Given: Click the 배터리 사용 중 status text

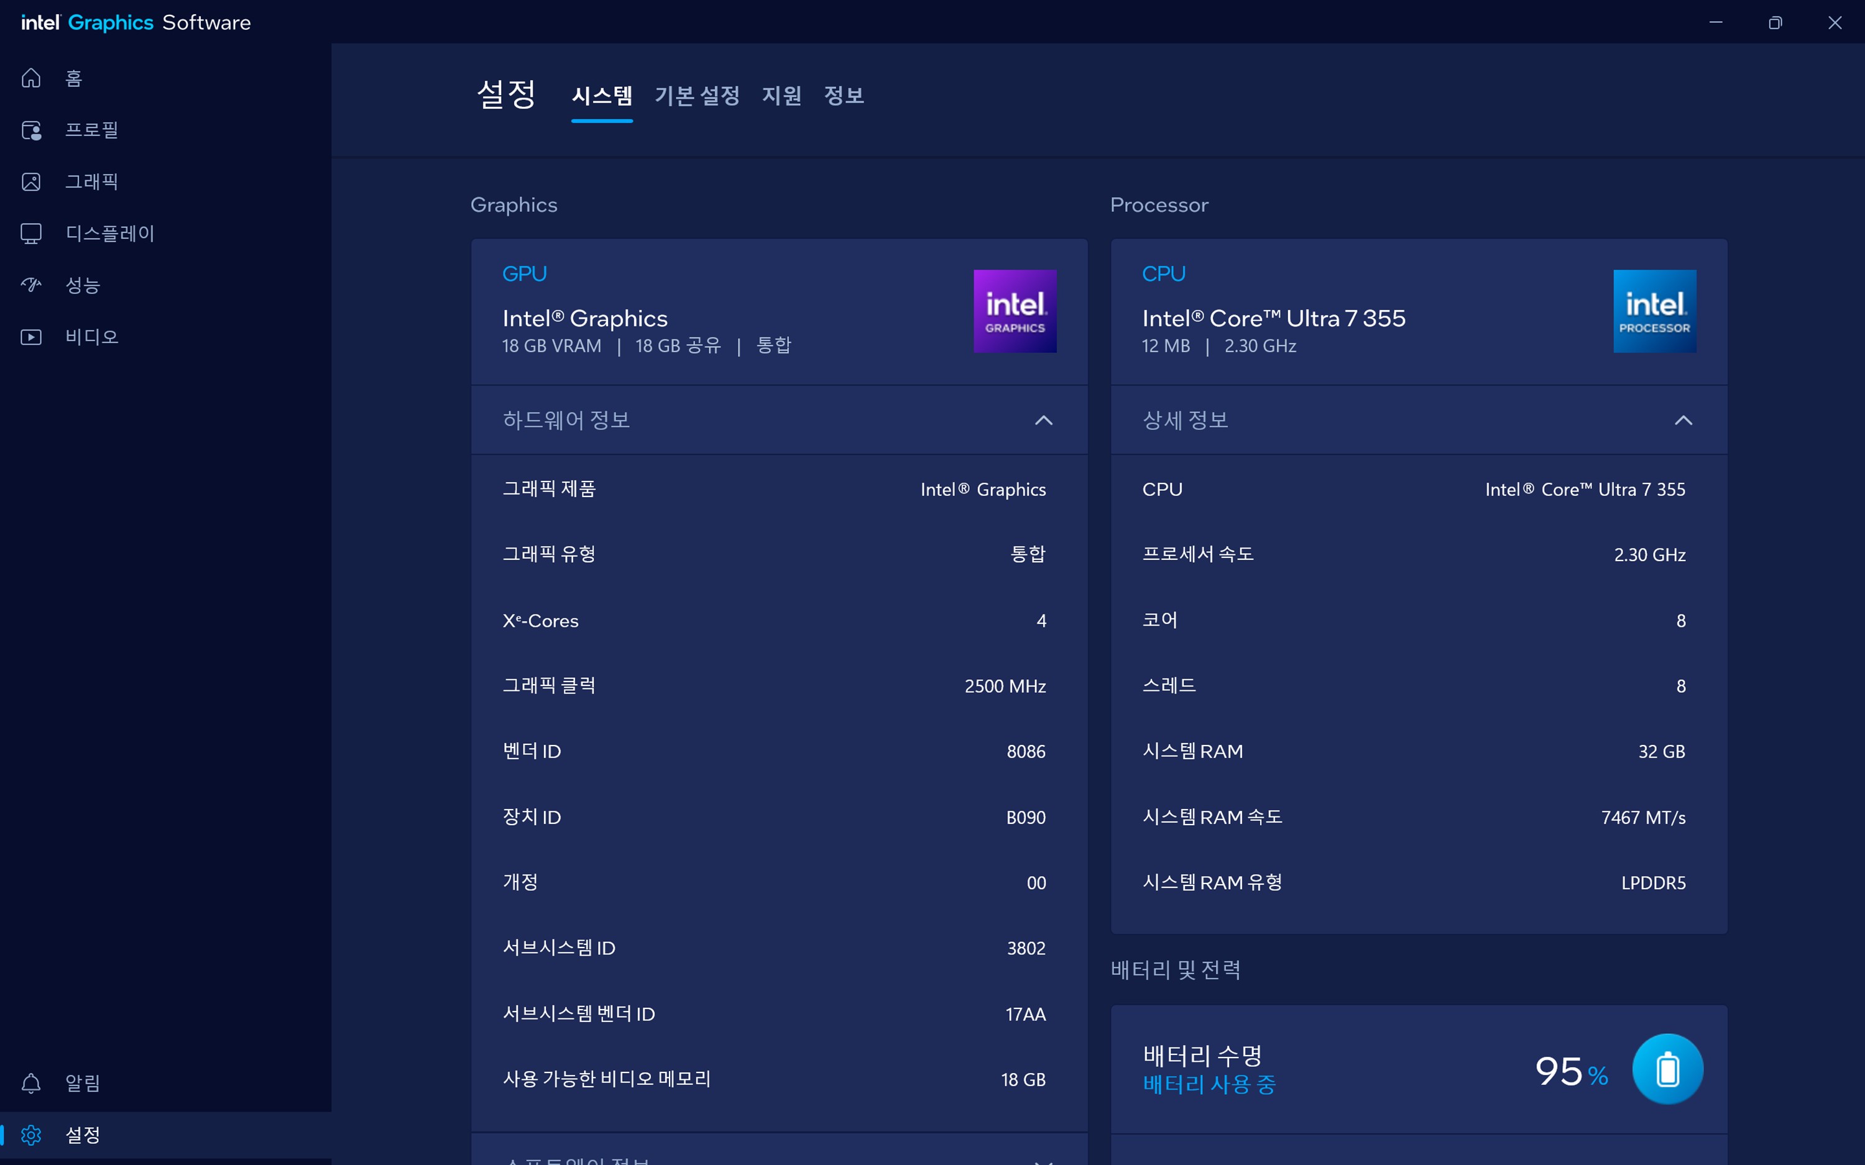Looking at the screenshot, I should click(1209, 1085).
